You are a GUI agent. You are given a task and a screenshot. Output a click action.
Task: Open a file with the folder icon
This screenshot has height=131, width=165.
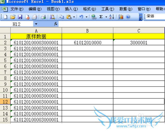pos(13,17)
